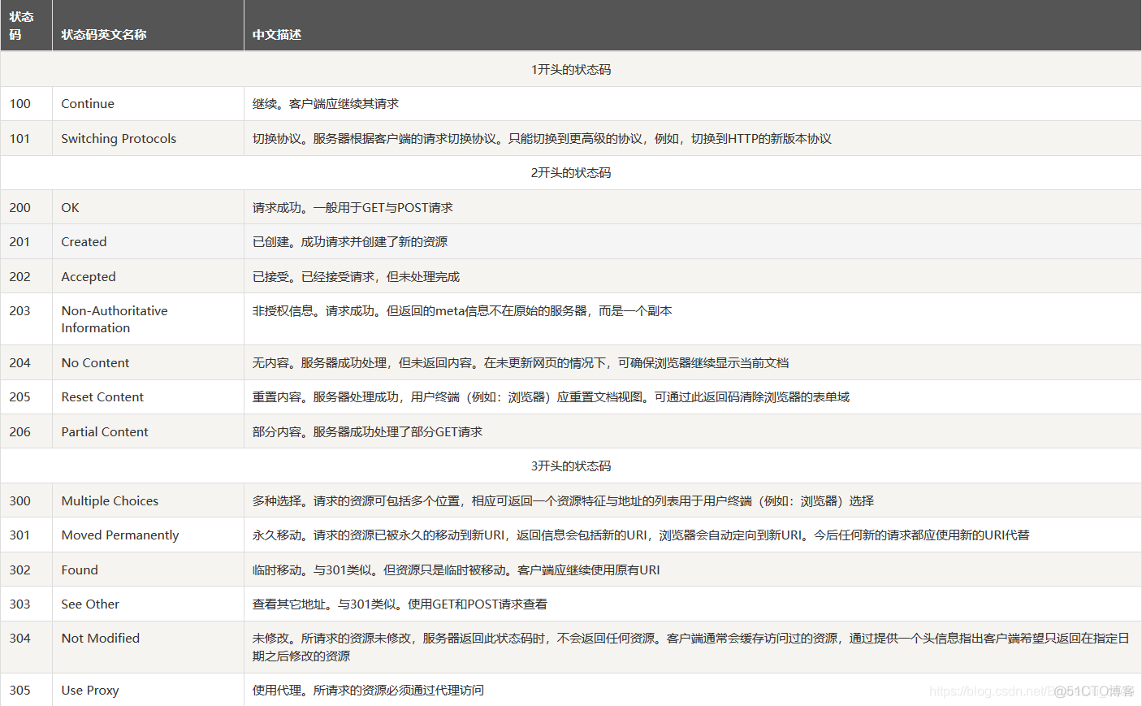Image resolution: width=1142 pixels, height=706 pixels.
Task: Click the Multiple Choices cell
Action: (148, 500)
